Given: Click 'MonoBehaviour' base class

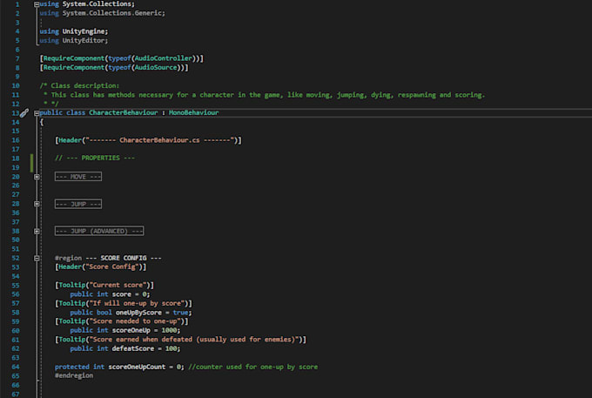Looking at the screenshot, I should 193,112.
